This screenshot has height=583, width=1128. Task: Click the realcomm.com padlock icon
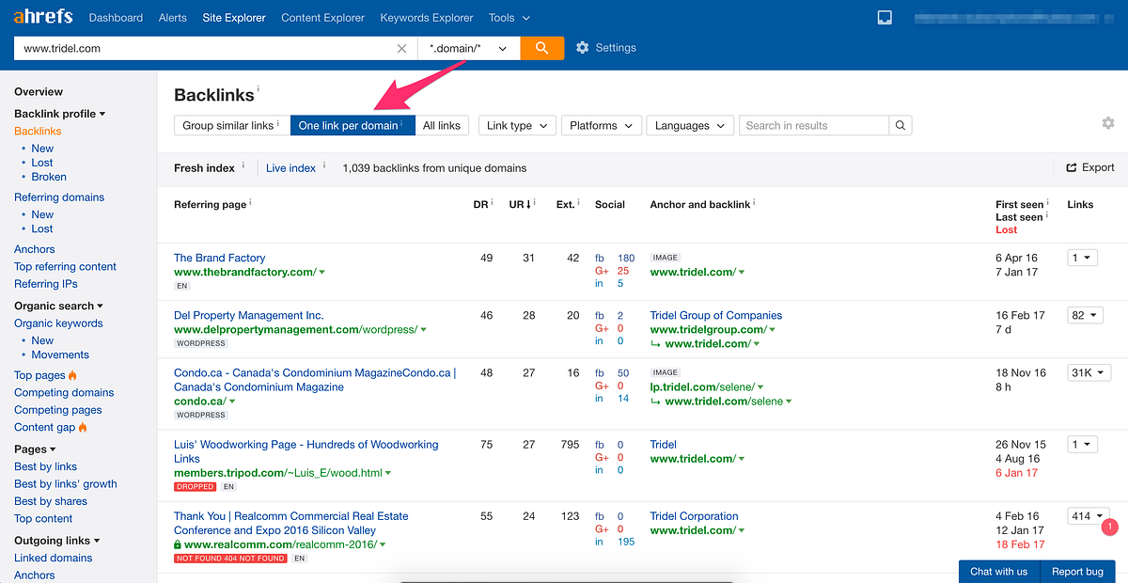(178, 544)
